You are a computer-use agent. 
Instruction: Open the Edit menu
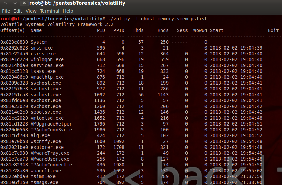click(18, 11)
